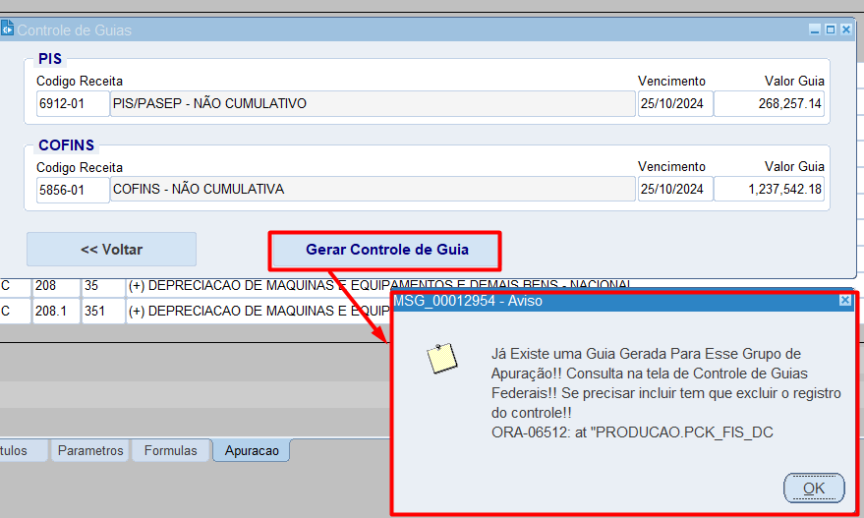This screenshot has width=864, height=518.
Task: Click the COFINS - NÃO CUMULATIVA description field
Action: (x=372, y=190)
